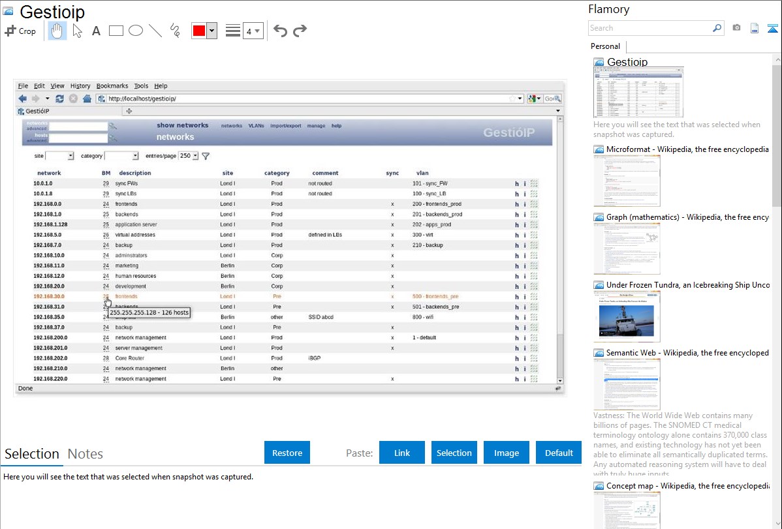Click the Semantic Web snapshot title
This screenshot has height=529, width=782.
[687, 352]
